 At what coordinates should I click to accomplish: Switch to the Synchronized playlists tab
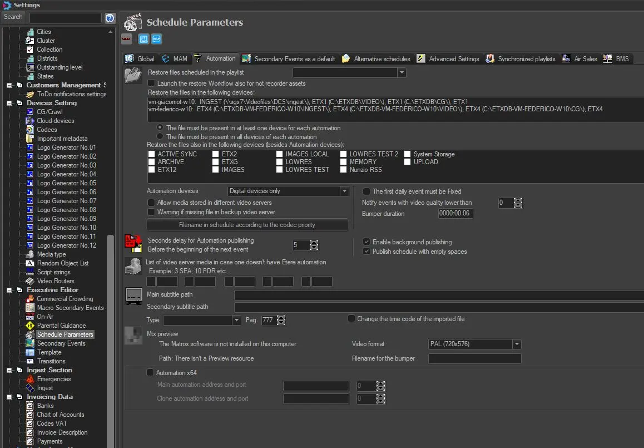click(521, 58)
